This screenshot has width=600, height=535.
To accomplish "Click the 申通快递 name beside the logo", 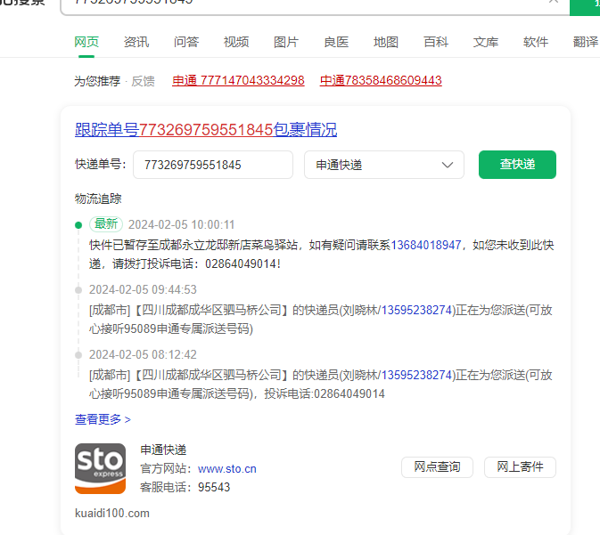I will pos(163,450).
